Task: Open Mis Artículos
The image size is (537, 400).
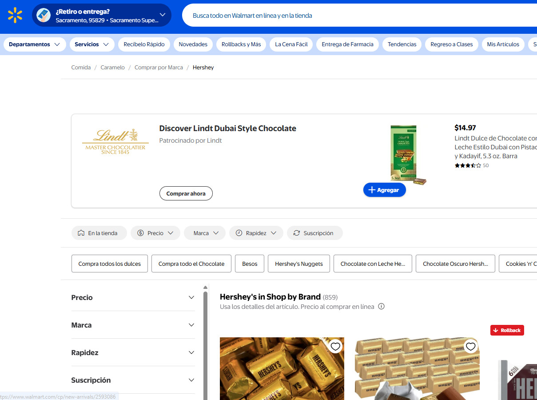Action: pos(503,44)
